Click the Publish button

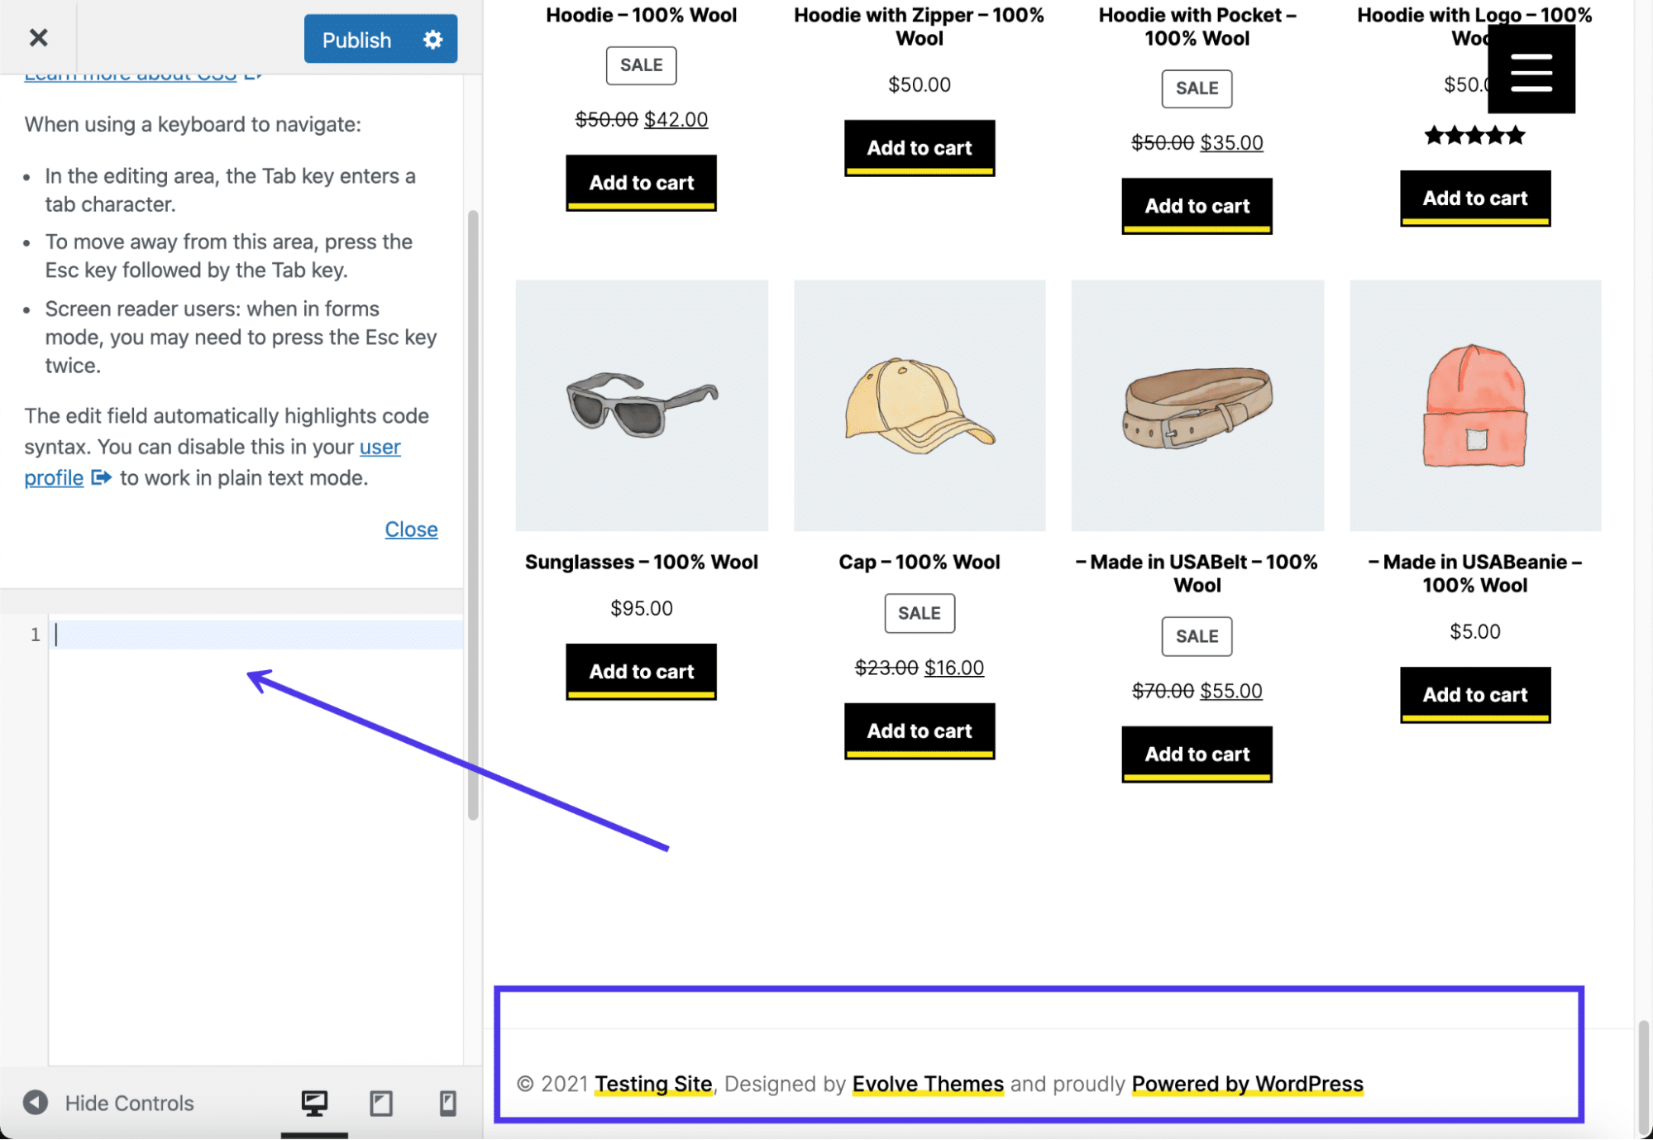point(356,38)
